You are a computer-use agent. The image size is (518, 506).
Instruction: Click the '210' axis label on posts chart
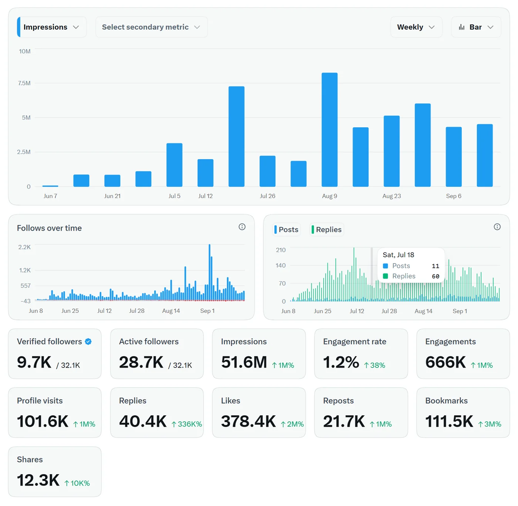281,250
